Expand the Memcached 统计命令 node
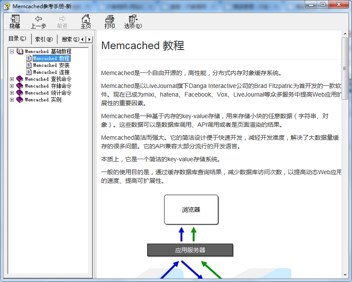 tap(12, 93)
